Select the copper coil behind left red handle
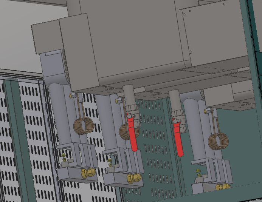This screenshot has height=202, width=262. point(124,132)
